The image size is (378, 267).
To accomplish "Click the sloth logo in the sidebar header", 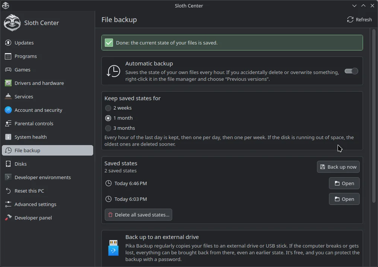I will tap(12, 23).
